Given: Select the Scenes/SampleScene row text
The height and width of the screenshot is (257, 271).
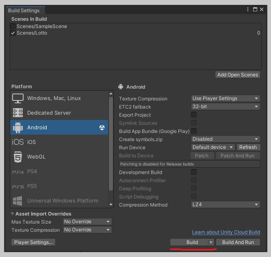Looking at the screenshot, I should pos(42,26).
